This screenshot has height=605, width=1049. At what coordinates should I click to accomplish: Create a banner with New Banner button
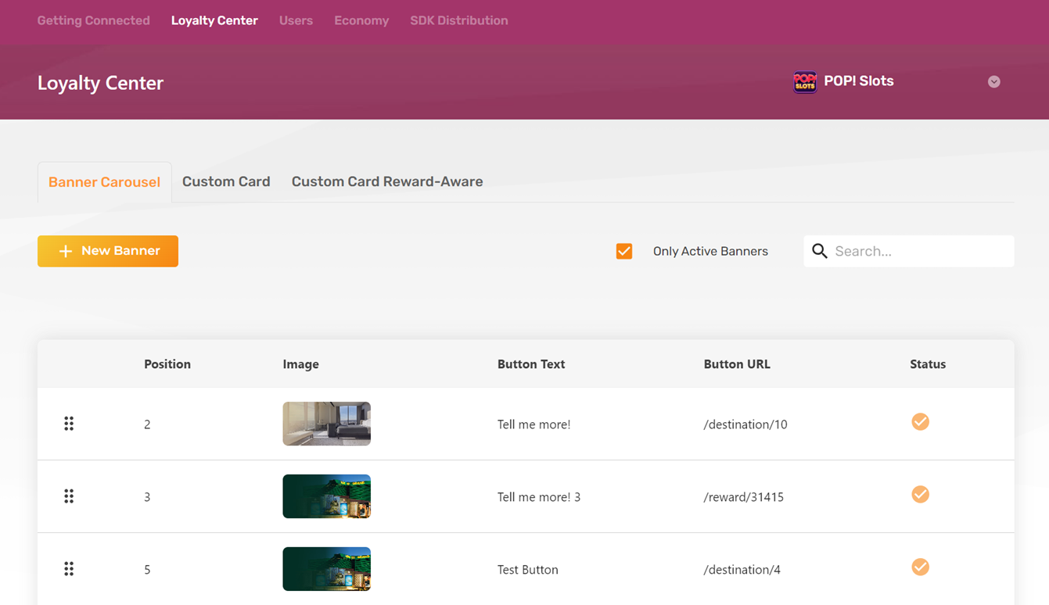point(108,251)
